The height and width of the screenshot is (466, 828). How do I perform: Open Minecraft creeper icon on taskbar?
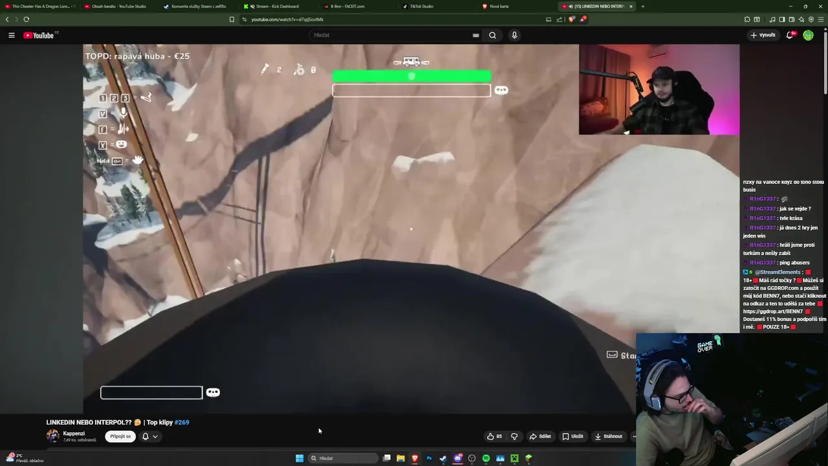514,458
